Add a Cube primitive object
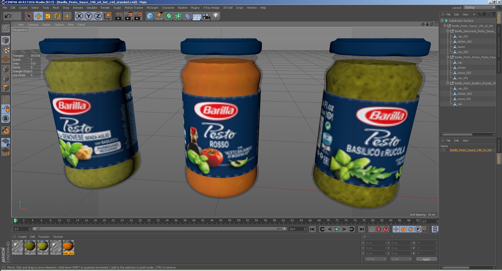 click(150, 16)
